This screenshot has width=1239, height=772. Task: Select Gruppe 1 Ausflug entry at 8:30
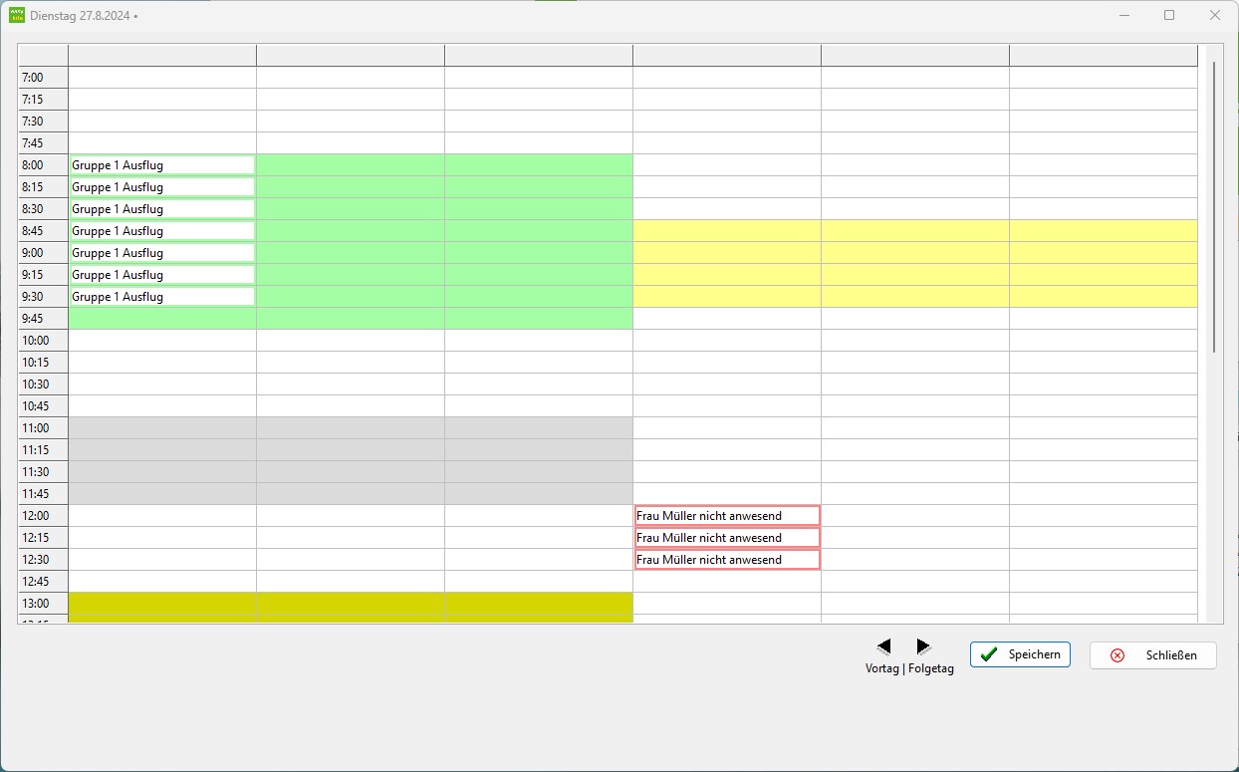(162, 209)
